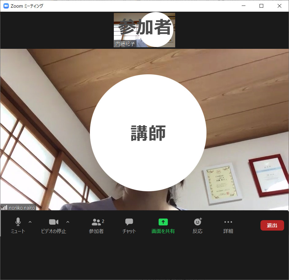
Task: Expand video settings chevron next to ビデオの停止
Action: click(67, 222)
